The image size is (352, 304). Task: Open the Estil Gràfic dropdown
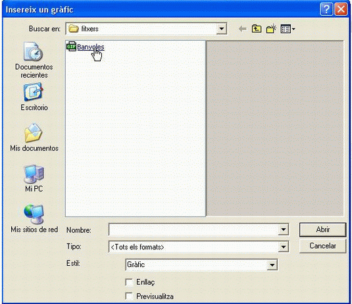tap(272, 265)
